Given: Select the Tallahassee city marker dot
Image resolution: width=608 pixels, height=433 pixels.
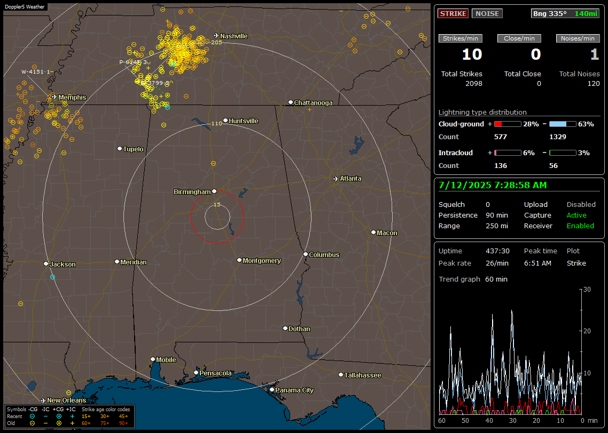Looking at the screenshot, I should point(341,374).
